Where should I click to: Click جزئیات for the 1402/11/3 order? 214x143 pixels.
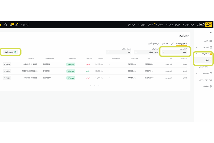7,64
